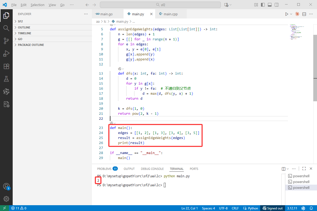317x211 pixels.
Task: Open Copilot dropdown chevron in title bar
Action: pos(231,5)
